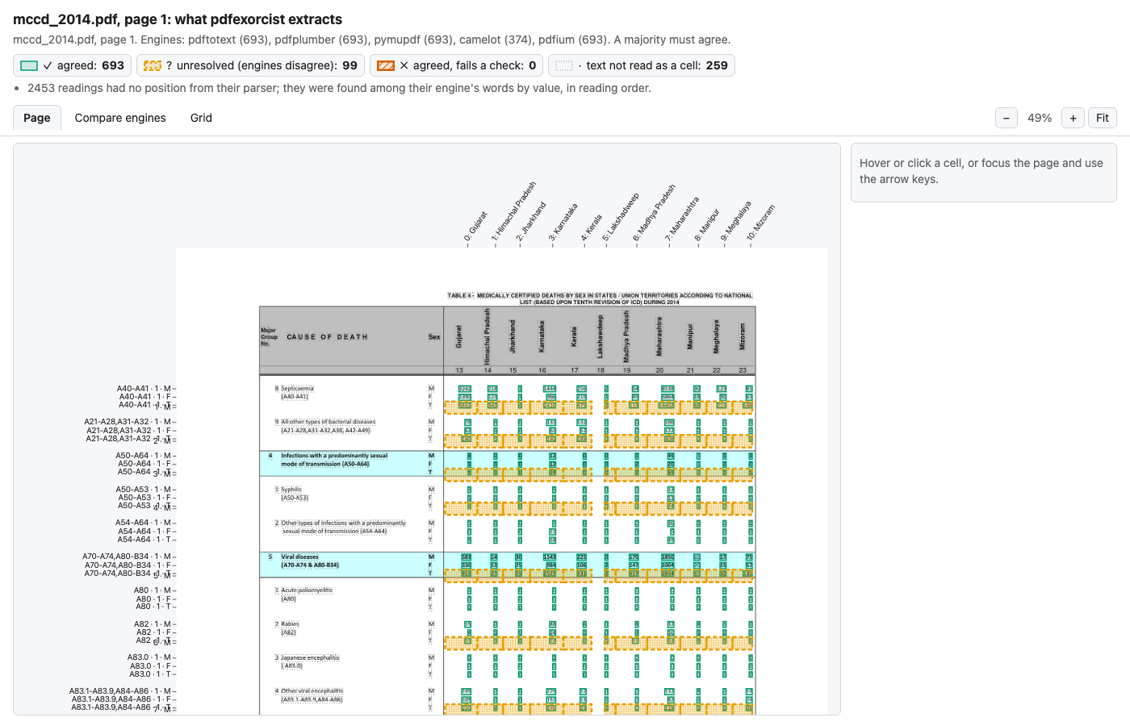
Task: Click the 'A82 · 1 · M' row label
Action: pos(153,624)
